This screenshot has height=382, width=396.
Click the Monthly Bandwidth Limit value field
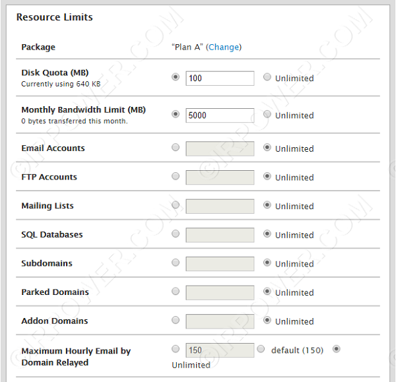[220, 115]
